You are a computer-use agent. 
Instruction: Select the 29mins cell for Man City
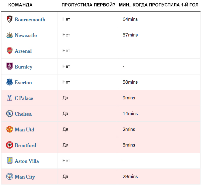click(x=130, y=176)
